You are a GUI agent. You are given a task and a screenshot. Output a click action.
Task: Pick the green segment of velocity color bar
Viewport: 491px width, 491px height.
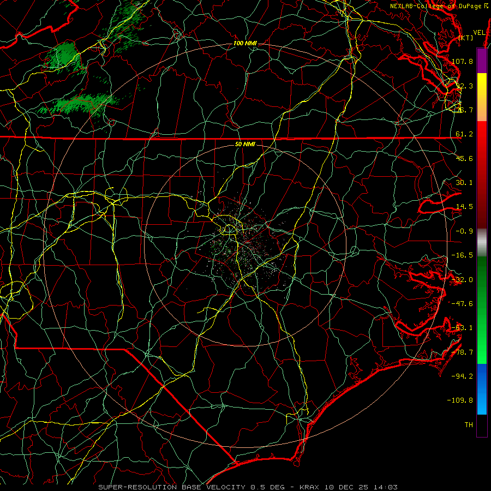point(482,310)
